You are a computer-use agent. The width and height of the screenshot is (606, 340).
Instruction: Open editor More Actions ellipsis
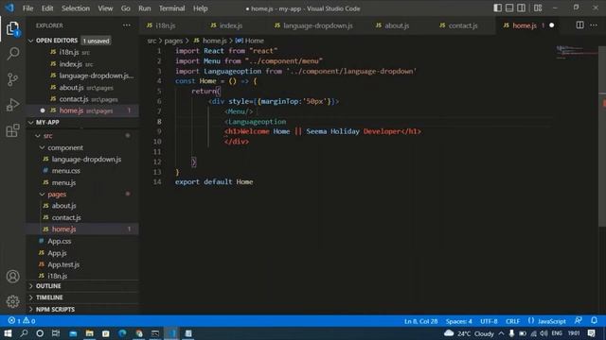(594, 25)
